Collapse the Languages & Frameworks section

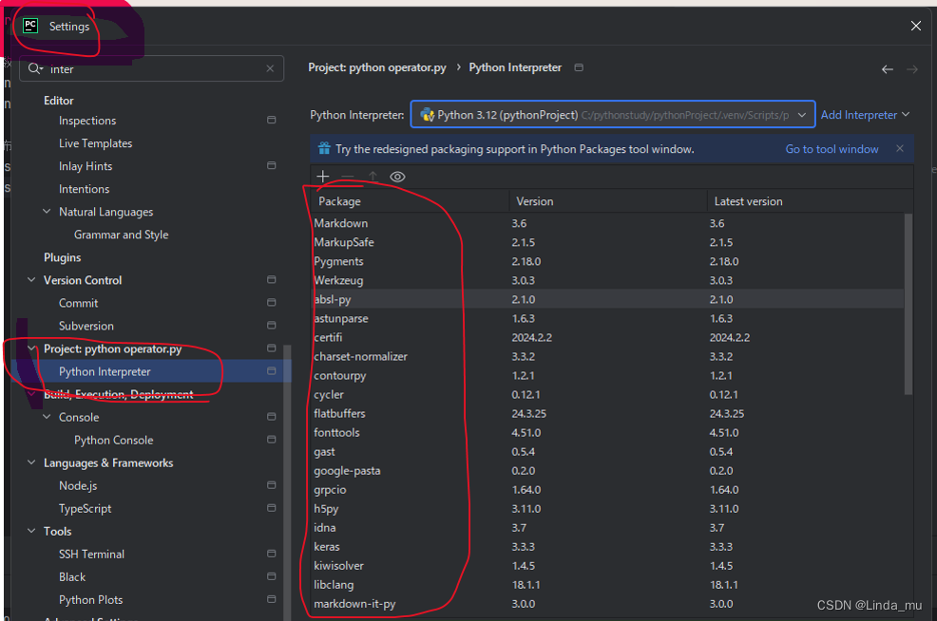(x=31, y=462)
